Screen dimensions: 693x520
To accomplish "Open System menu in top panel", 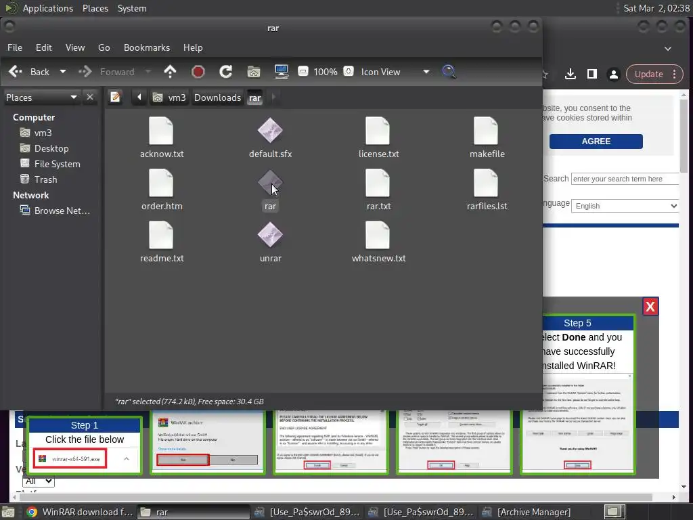I will (132, 8).
